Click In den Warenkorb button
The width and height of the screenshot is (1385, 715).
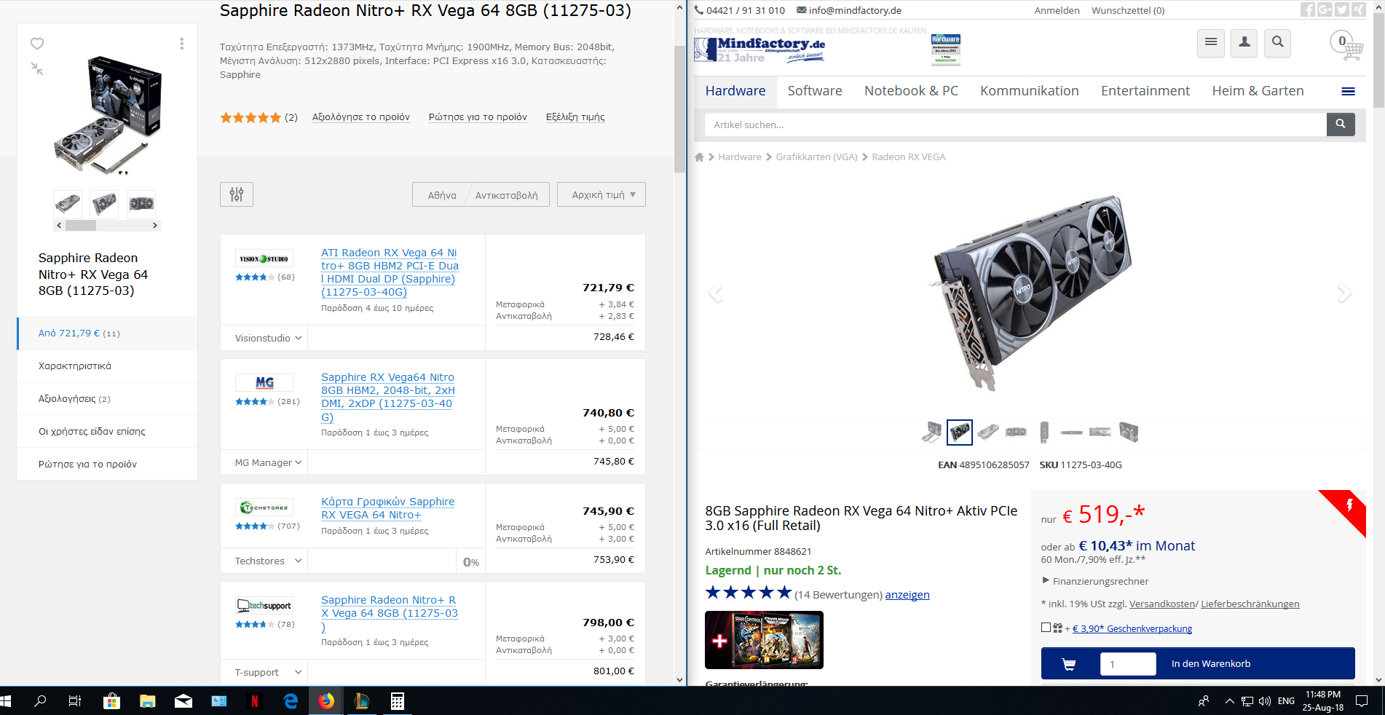pyautogui.click(x=1198, y=663)
